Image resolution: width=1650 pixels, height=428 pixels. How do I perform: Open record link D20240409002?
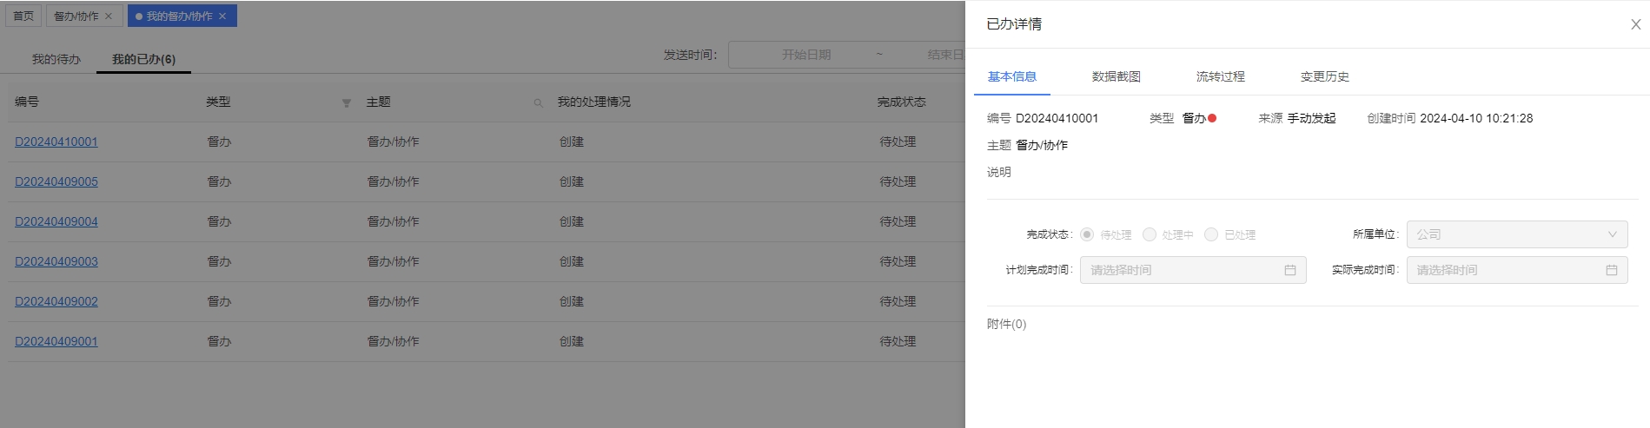(56, 301)
